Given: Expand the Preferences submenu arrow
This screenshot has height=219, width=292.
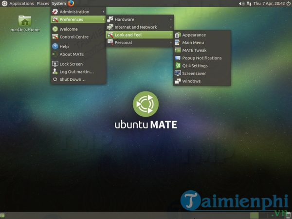Looking at the screenshot, I should 103,19.
